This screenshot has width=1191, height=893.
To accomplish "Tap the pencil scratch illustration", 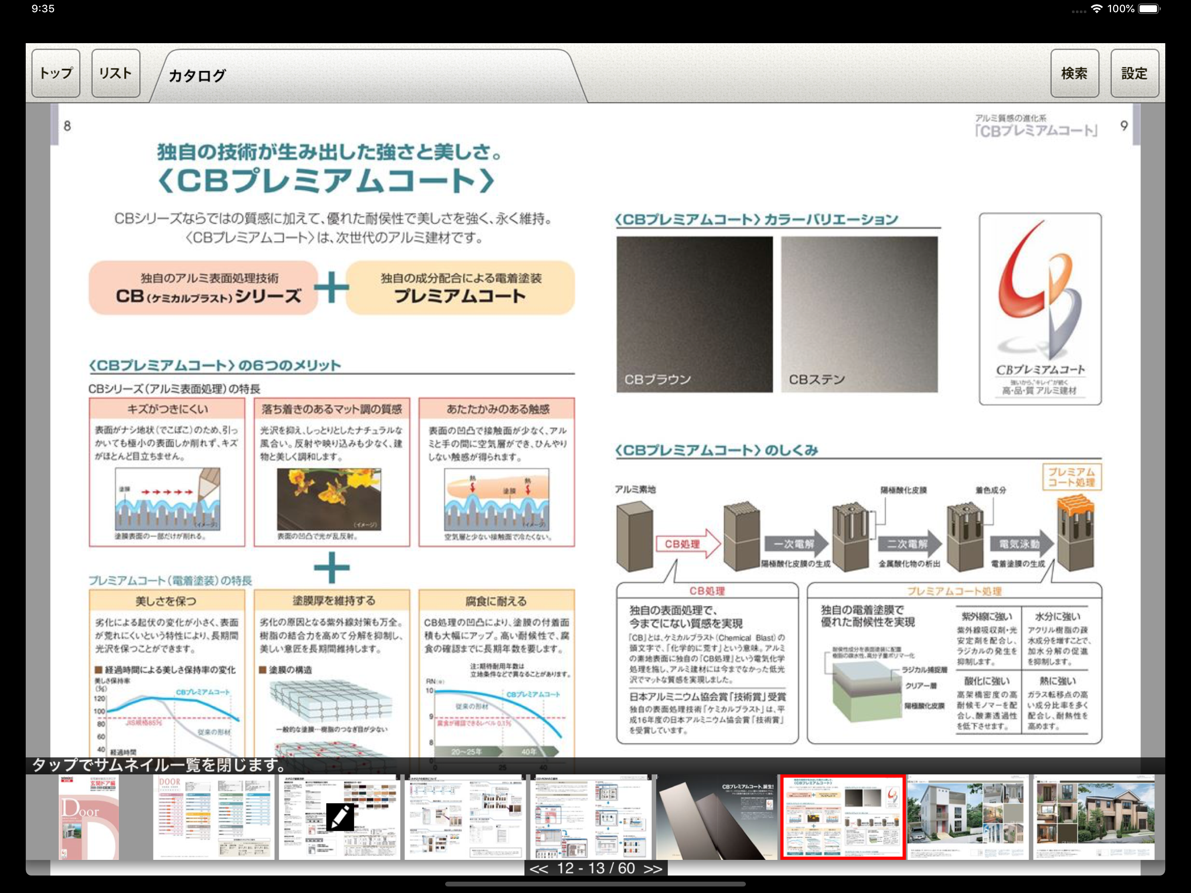I will (x=167, y=499).
